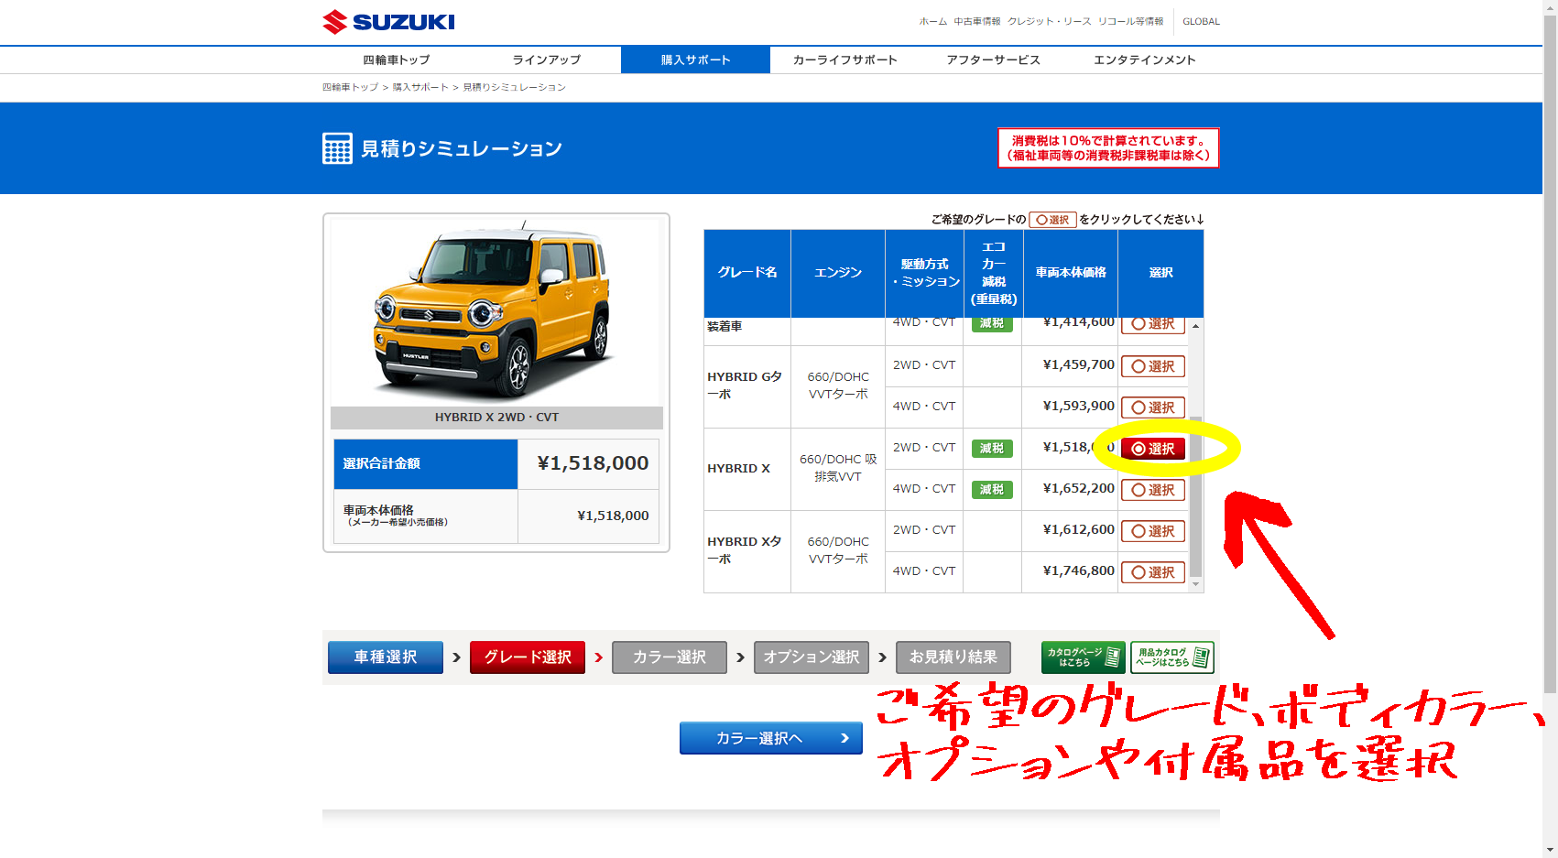The height and width of the screenshot is (858, 1558).
Task: Click the 選択合計金額 ¥1,518,000 total value
Action: [593, 463]
